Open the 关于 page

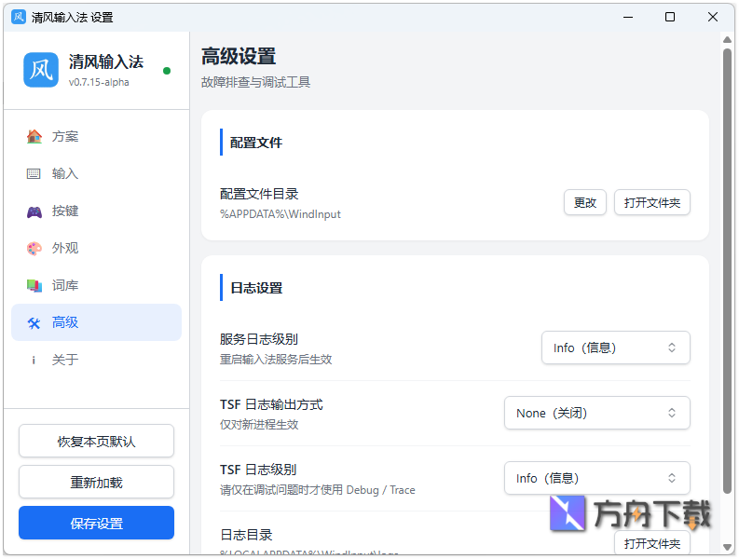(96, 361)
